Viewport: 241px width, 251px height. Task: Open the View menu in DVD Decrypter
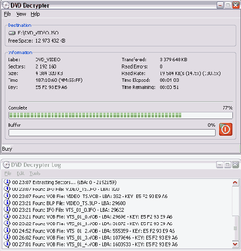21,14
